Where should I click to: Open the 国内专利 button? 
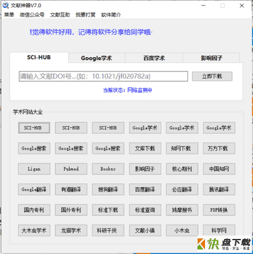click(x=34, y=210)
